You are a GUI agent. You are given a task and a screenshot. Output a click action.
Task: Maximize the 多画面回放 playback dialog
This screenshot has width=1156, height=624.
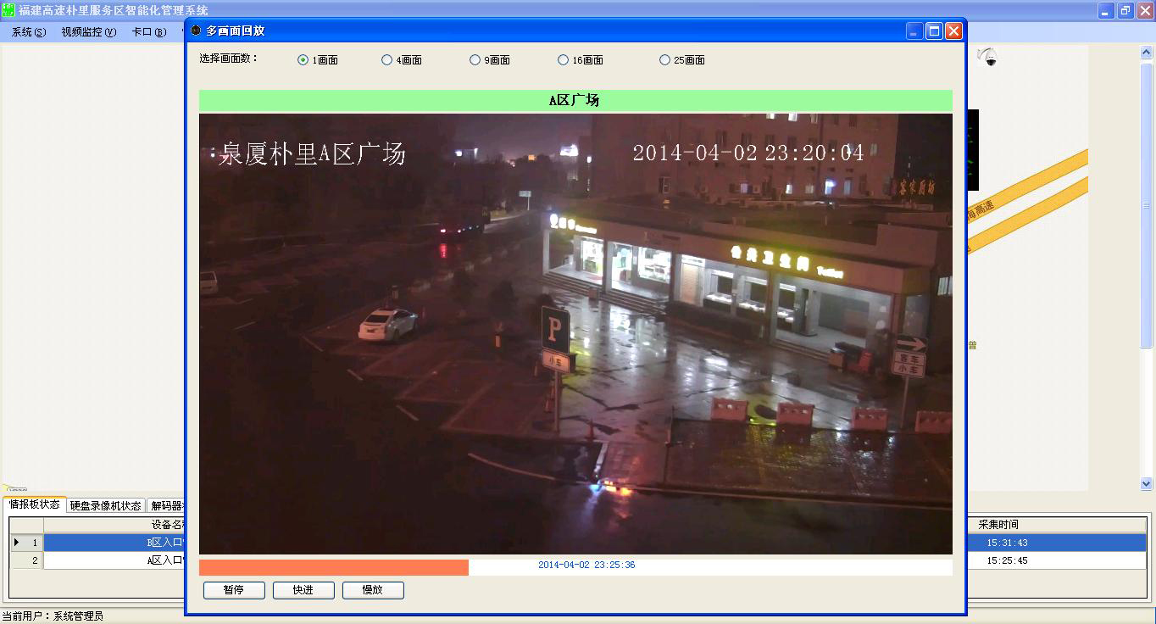point(934,31)
